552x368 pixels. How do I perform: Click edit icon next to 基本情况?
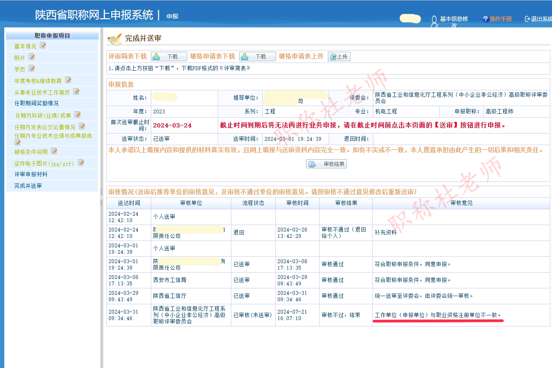click(x=43, y=45)
